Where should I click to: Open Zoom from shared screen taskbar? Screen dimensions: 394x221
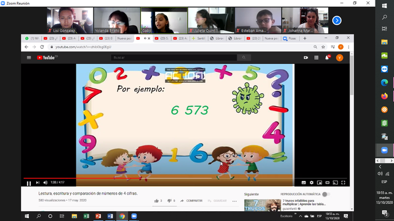134,216
